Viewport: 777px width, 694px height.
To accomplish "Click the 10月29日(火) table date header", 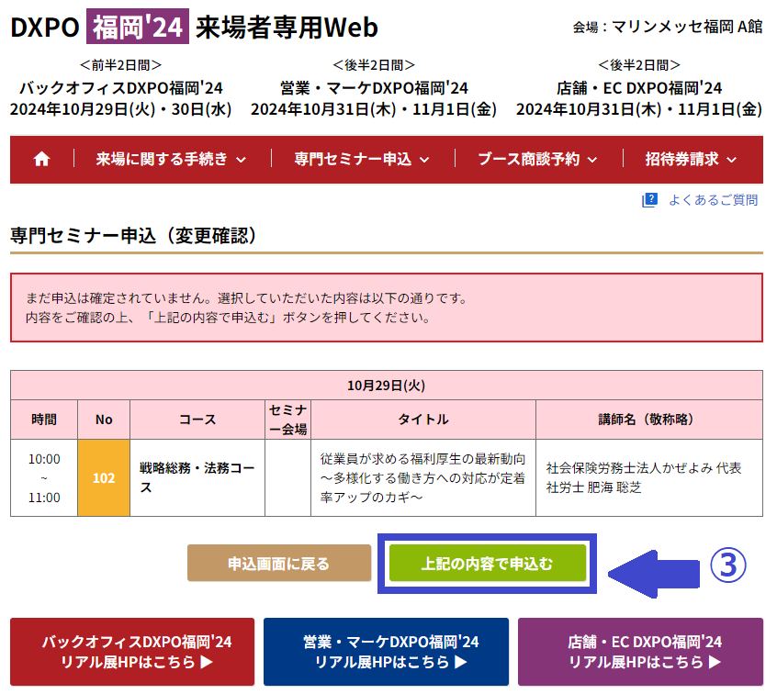I will tap(387, 385).
